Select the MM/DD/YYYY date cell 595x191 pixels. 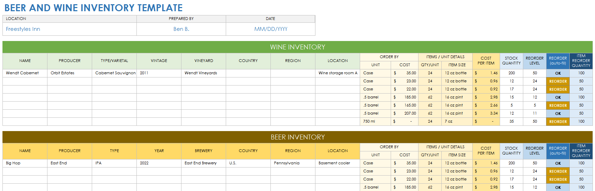(270, 29)
